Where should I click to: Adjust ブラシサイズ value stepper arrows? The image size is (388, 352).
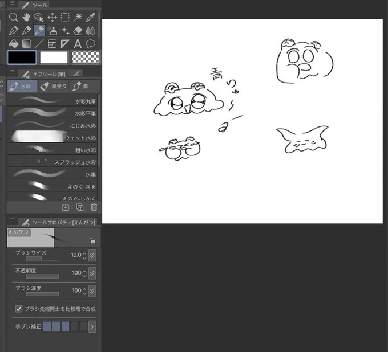pyautogui.click(x=84, y=255)
